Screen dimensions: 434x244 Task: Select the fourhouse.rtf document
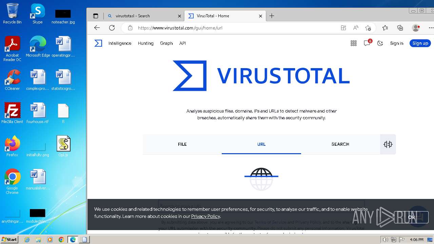click(38, 113)
